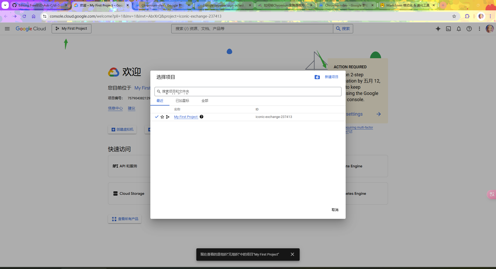Switch to the Google browser sign-in test tab
Screen dimensions: 496x269
point(224,5)
